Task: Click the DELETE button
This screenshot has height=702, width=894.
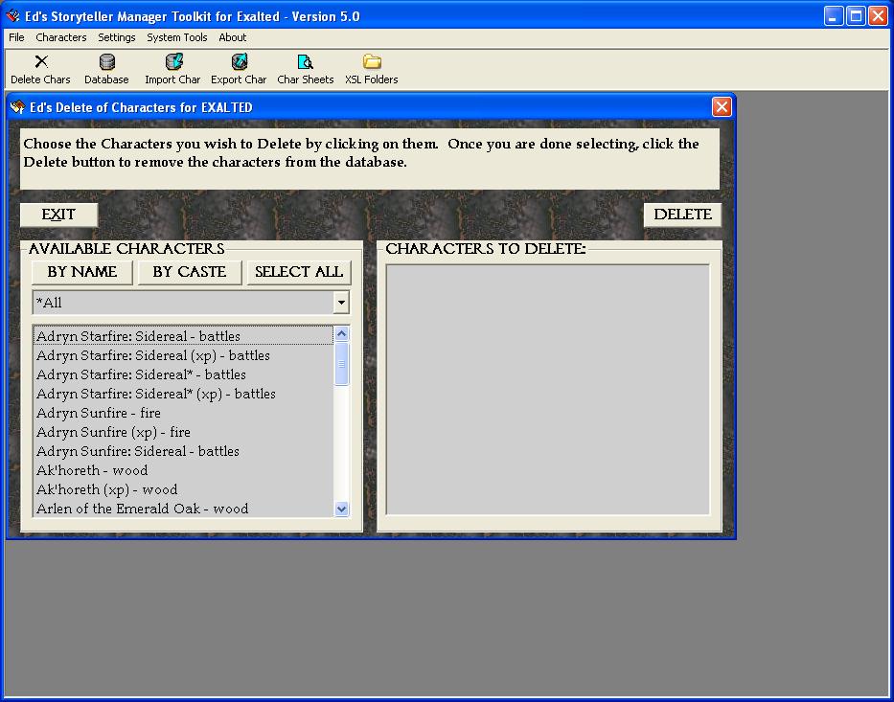Action: (x=682, y=215)
